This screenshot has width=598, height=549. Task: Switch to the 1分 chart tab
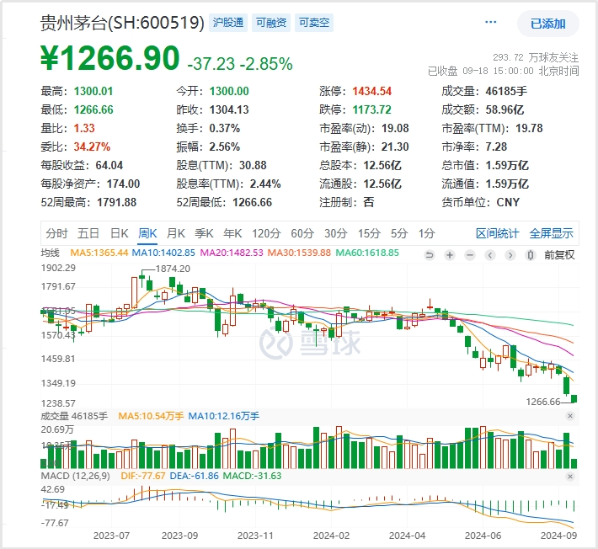427,233
